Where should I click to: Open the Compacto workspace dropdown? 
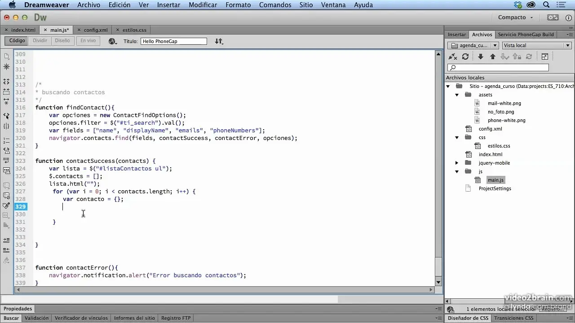516,17
